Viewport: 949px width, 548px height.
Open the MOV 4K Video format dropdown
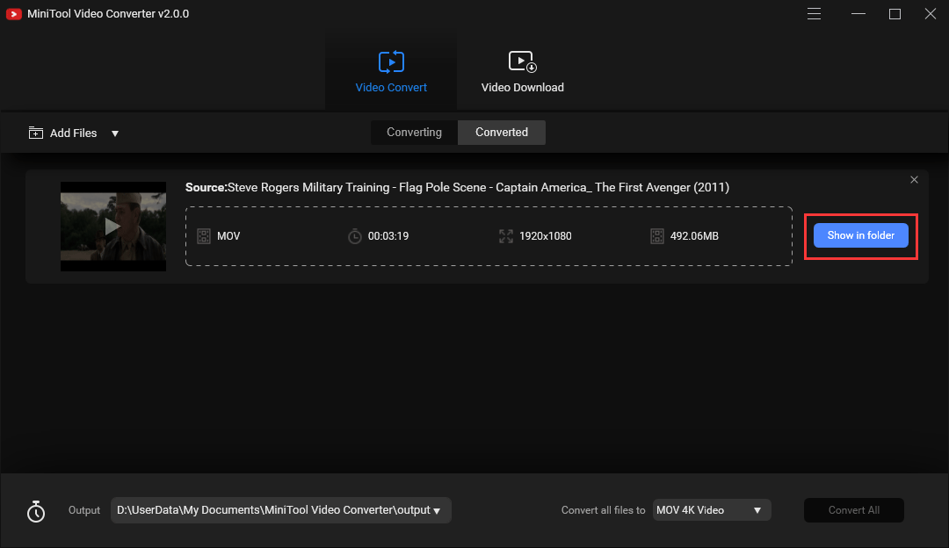pyautogui.click(x=712, y=510)
